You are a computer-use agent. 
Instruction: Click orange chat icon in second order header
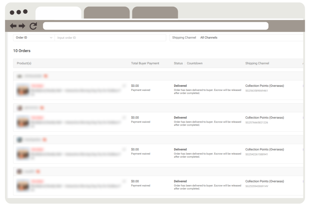(42, 108)
